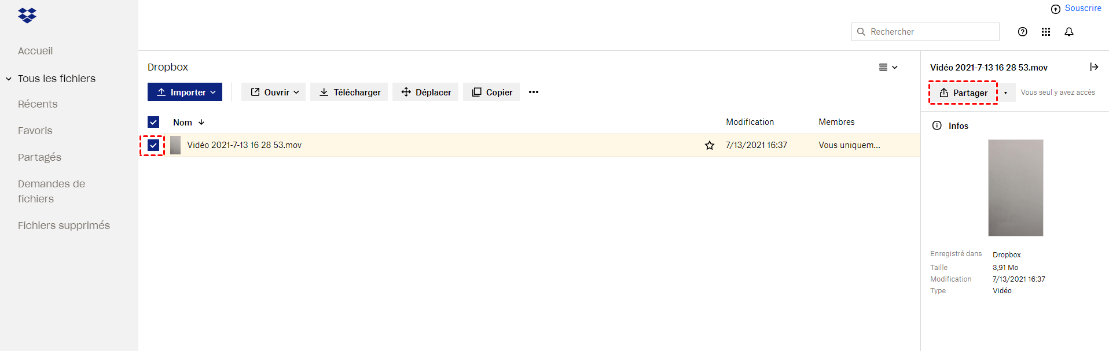The image size is (1109, 351).
Task: Uncheck the select all files checkbox
Action: click(x=153, y=122)
